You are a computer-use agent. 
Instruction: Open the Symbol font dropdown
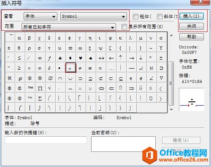[94, 16]
